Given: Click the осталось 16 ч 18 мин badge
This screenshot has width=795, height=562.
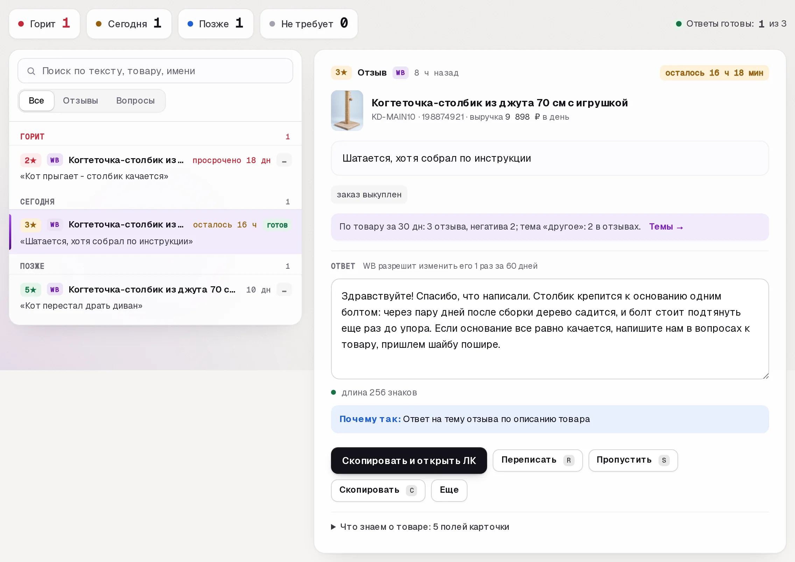Looking at the screenshot, I should 714,73.
